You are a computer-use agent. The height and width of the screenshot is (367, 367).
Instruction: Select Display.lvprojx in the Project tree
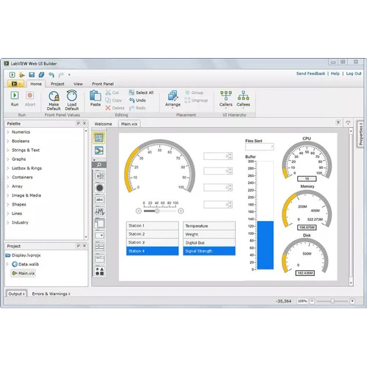(x=23, y=255)
